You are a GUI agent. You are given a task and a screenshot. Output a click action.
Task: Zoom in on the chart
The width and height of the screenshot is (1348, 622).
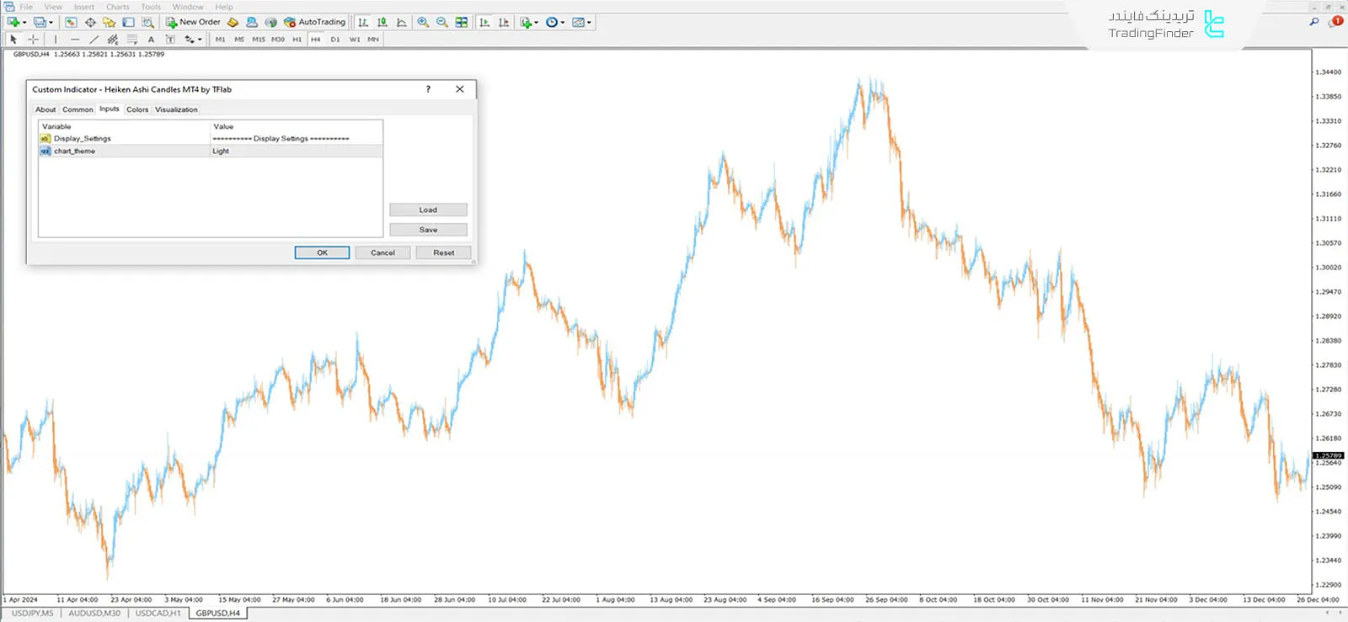(423, 22)
